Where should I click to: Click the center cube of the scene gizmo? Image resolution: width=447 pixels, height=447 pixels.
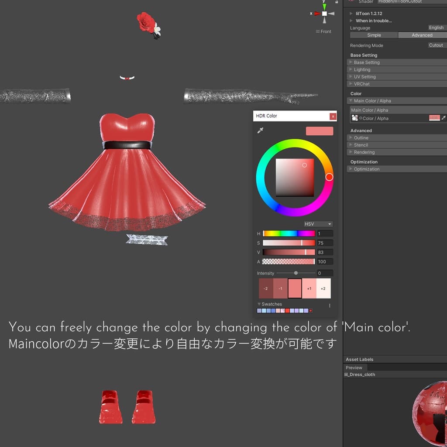pyautogui.click(x=324, y=14)
